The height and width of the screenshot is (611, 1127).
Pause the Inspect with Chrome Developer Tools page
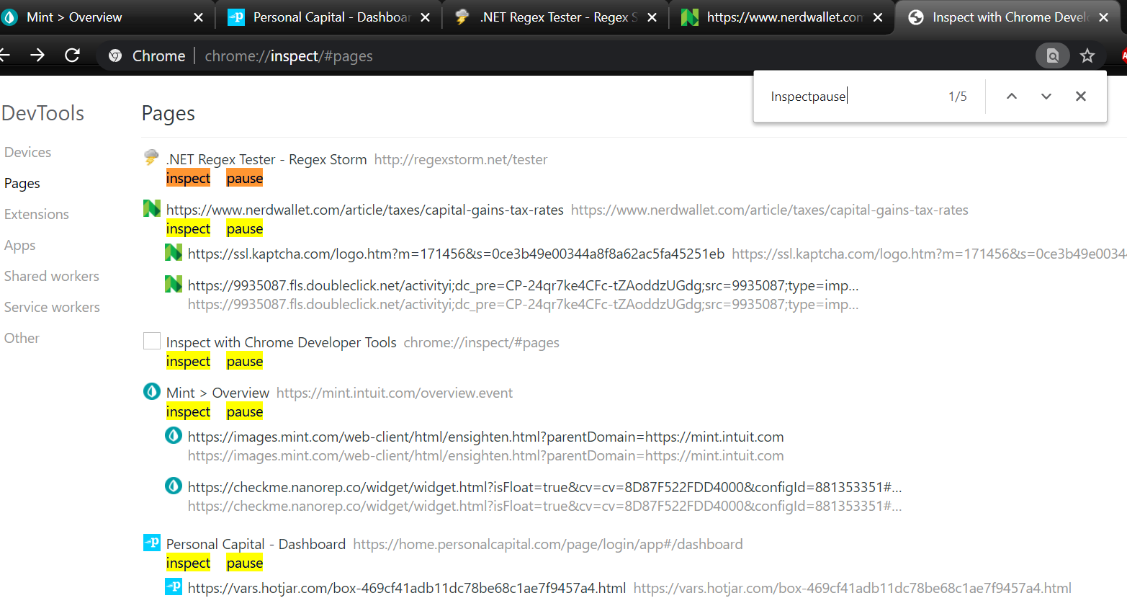[x=245, y=361]
